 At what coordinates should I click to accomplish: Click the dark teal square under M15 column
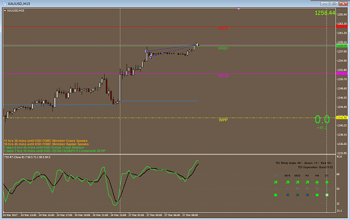coord(287,195)
